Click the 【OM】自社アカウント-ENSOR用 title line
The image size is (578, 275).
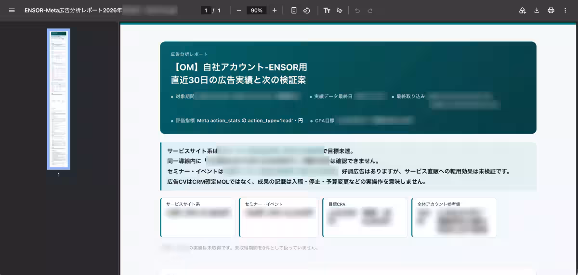click(x=238, y=67)
